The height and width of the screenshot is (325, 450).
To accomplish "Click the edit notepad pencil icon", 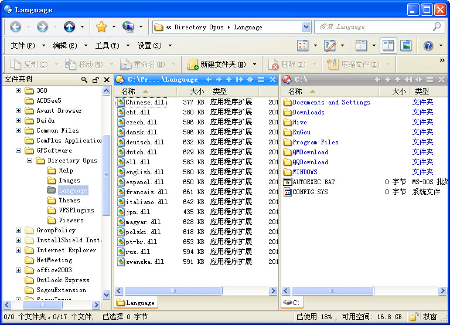I will click(x=329, y=45).
